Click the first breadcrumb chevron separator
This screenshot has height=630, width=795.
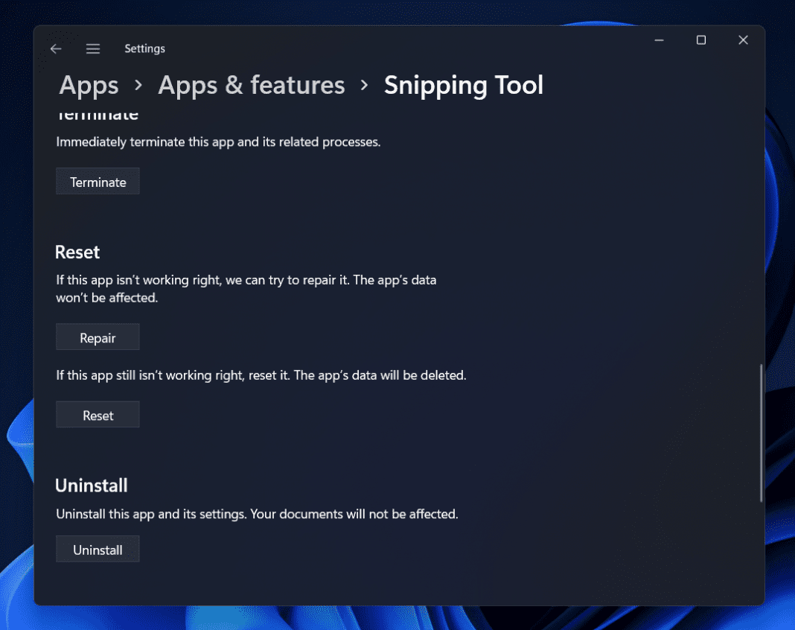[138, 85]
